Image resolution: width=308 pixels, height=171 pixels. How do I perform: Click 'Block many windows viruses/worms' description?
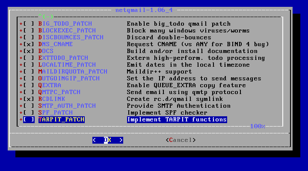tap(188, 31)
